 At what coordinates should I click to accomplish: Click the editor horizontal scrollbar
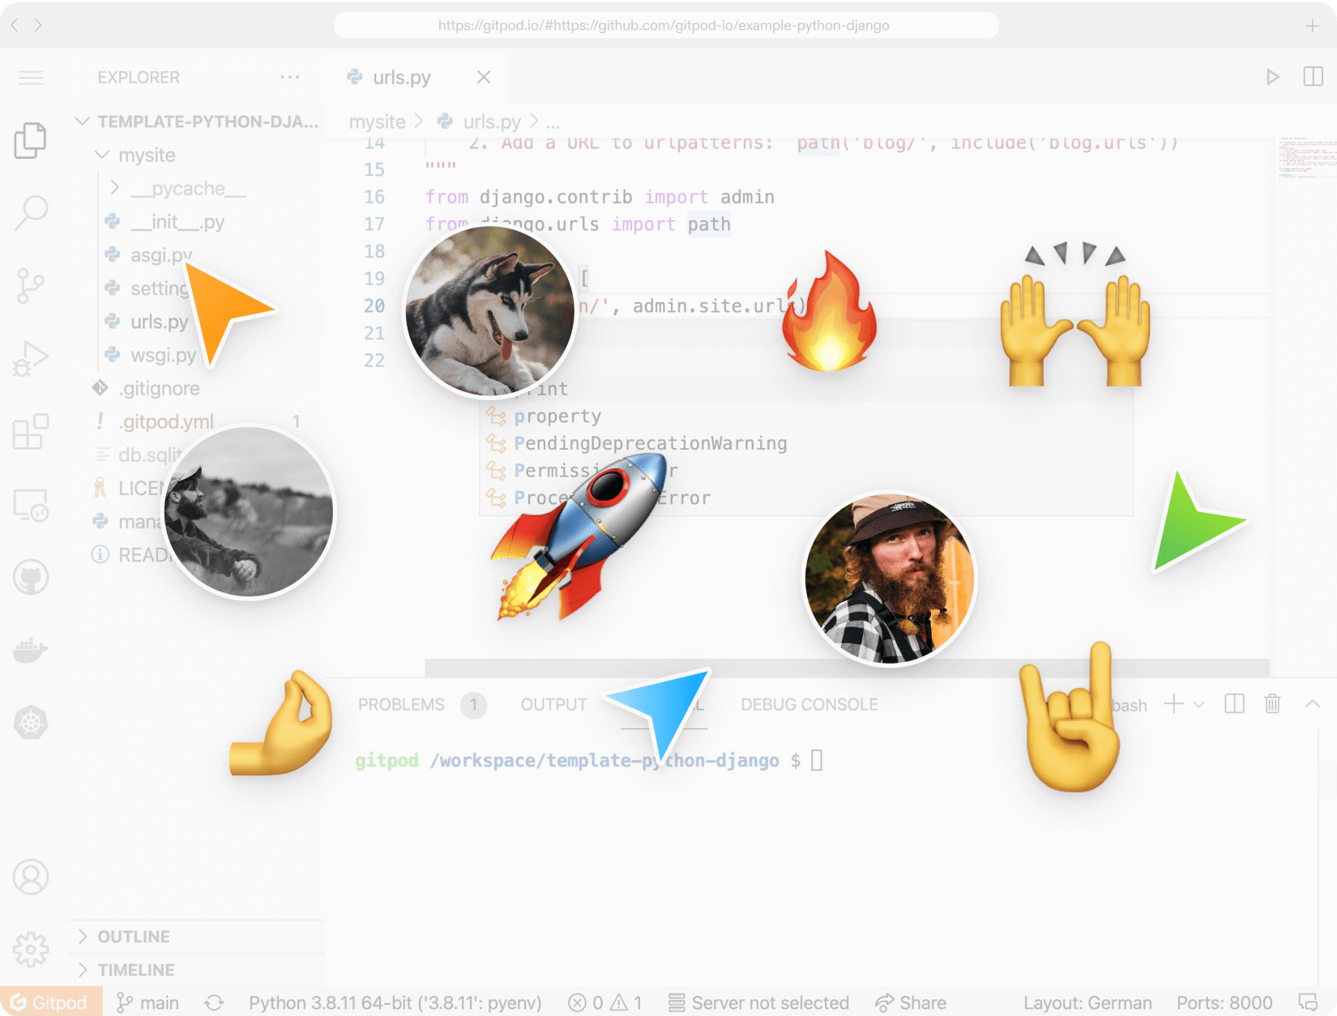click(847, 668)
